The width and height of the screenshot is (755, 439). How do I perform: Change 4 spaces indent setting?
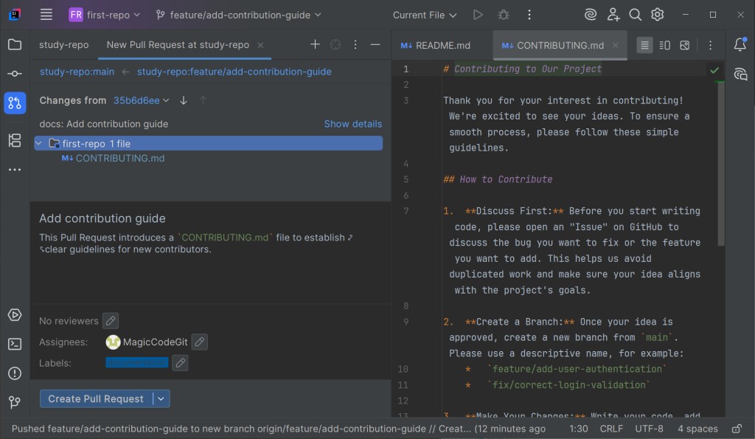697,429
